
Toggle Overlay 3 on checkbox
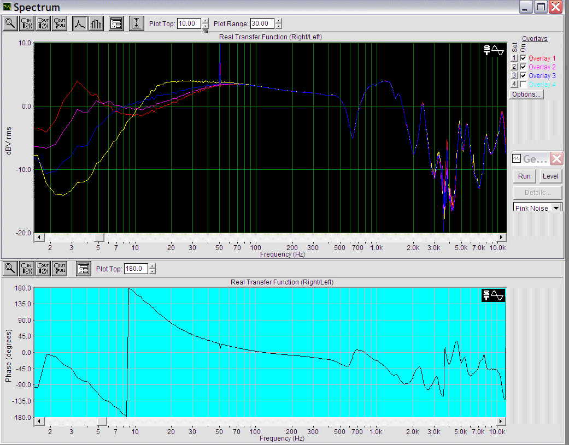click(x=523, y=75)
